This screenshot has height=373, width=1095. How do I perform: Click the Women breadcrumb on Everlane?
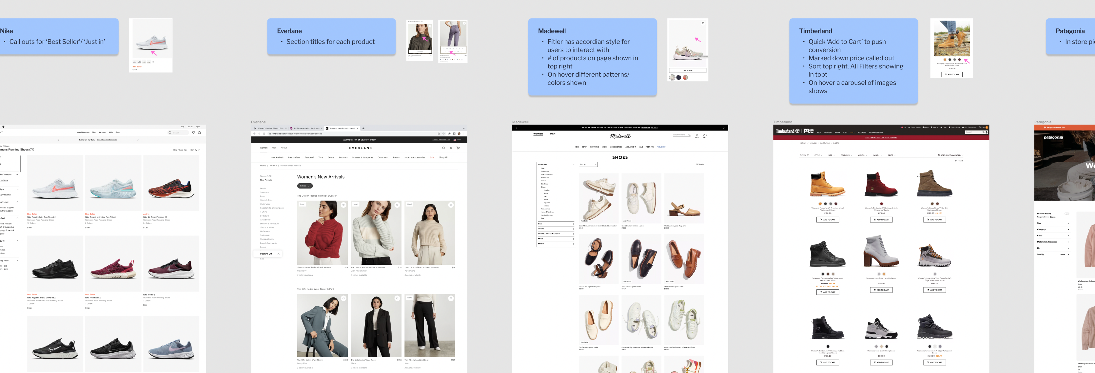[x=273, y=166]
